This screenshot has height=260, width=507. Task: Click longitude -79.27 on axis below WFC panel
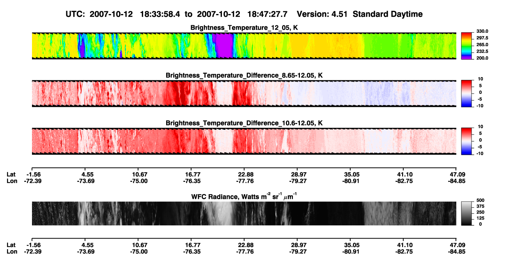(298, 251)
